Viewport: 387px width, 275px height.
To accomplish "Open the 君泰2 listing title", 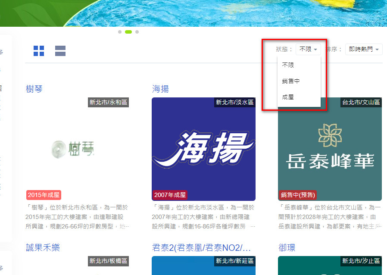I will tap(201, 247).
